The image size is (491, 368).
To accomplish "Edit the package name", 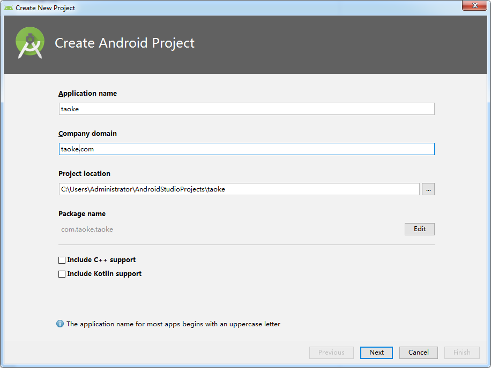I will click(x=420, y=229).
